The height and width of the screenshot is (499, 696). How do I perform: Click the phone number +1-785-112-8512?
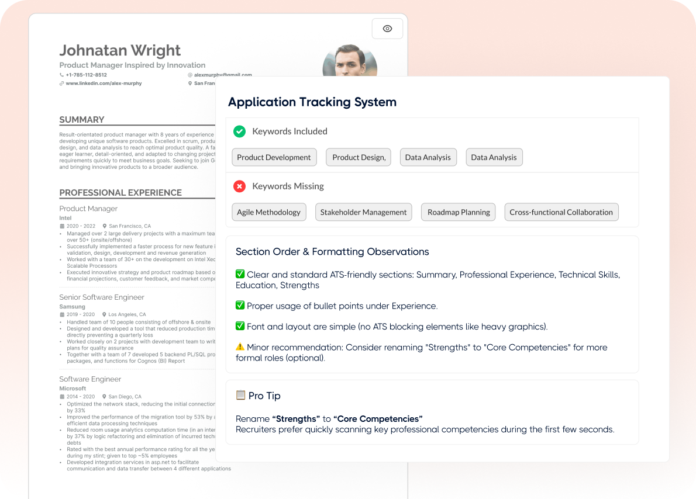[87, 75]
